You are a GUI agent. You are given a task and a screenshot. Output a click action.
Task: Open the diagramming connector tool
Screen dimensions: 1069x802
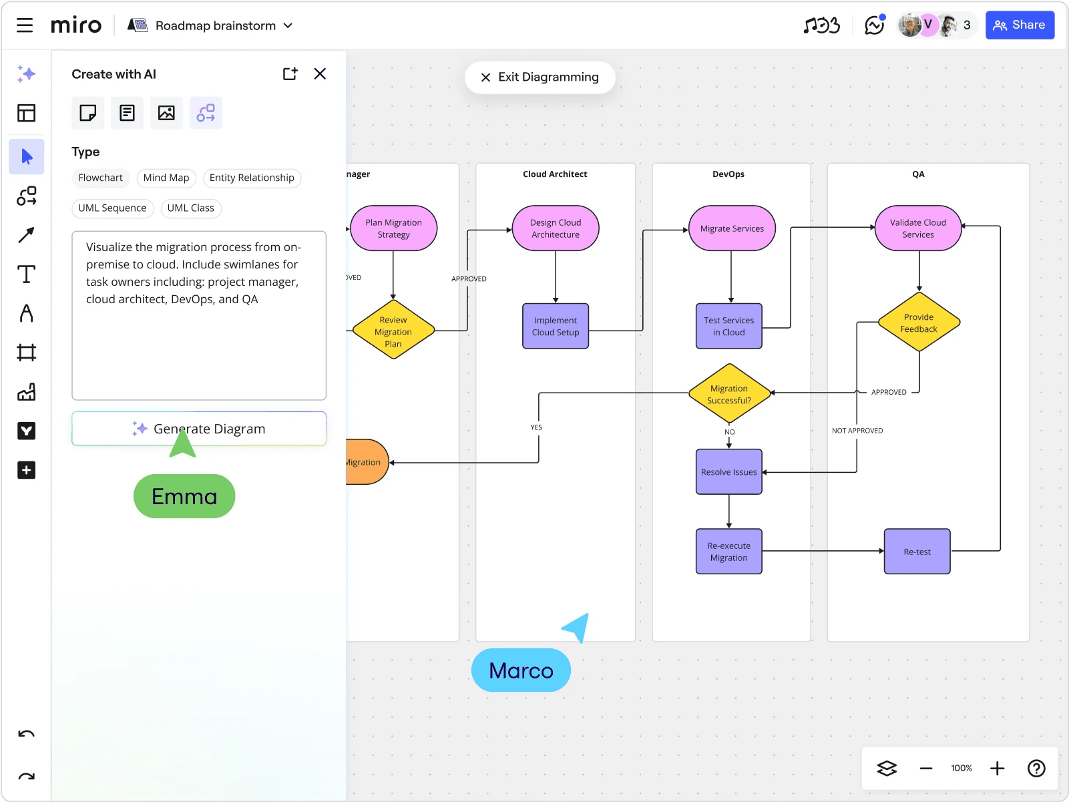pos(26,196)
